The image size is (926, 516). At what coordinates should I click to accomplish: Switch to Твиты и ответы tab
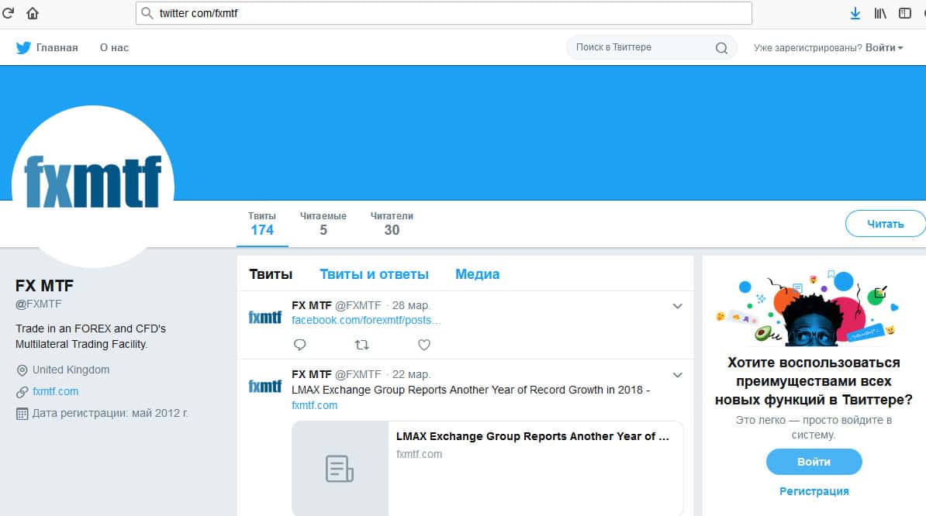tap(374, 274)
